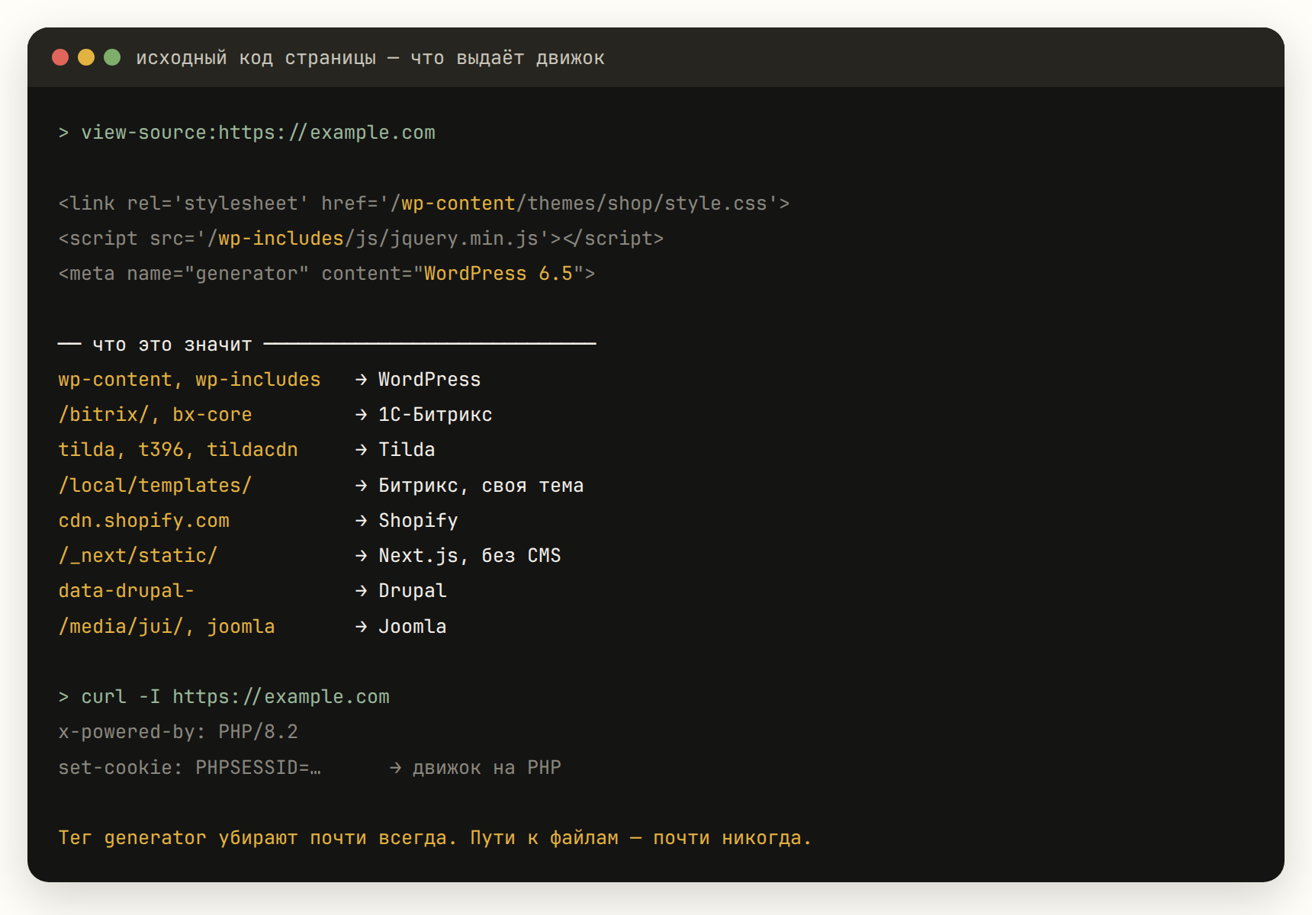Select the '/bitrix/, bx-core' signature text

click(155, 415)
